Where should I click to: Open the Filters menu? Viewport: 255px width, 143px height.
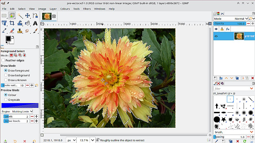(x=87, y=9)
